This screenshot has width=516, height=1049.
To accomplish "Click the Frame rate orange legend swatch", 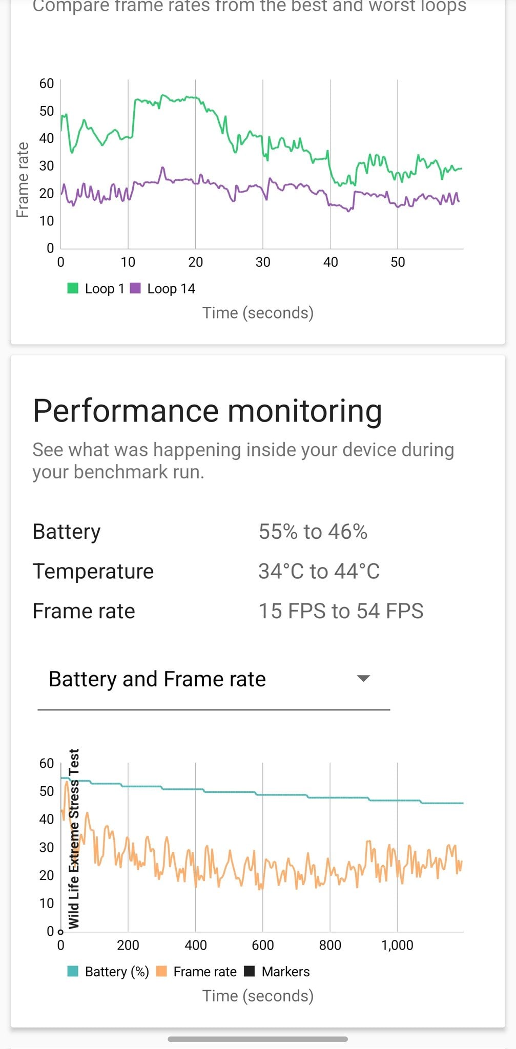I will pos(162,971).
